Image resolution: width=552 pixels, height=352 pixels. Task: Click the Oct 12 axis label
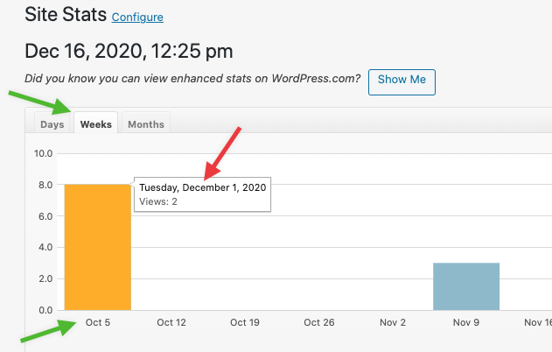point(171,322)
